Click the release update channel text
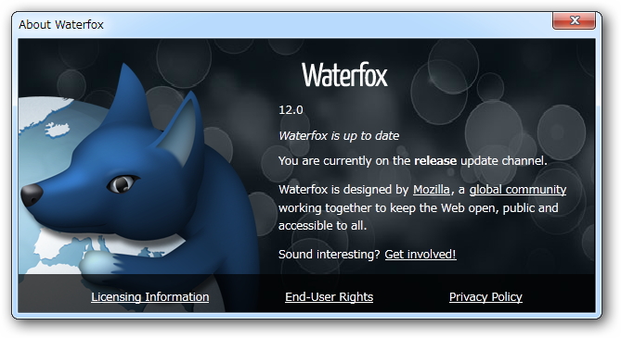 413,161
